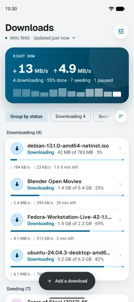
Task: Tap the Seeding (7) section header
Action: pyautogui.click(x=19, y=289)
